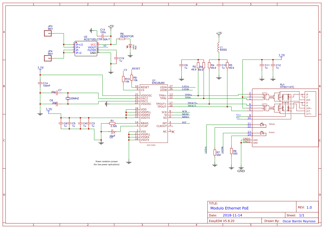
Task: Select the JP3 M01 jumper symbol
Action: coord(48,33)
